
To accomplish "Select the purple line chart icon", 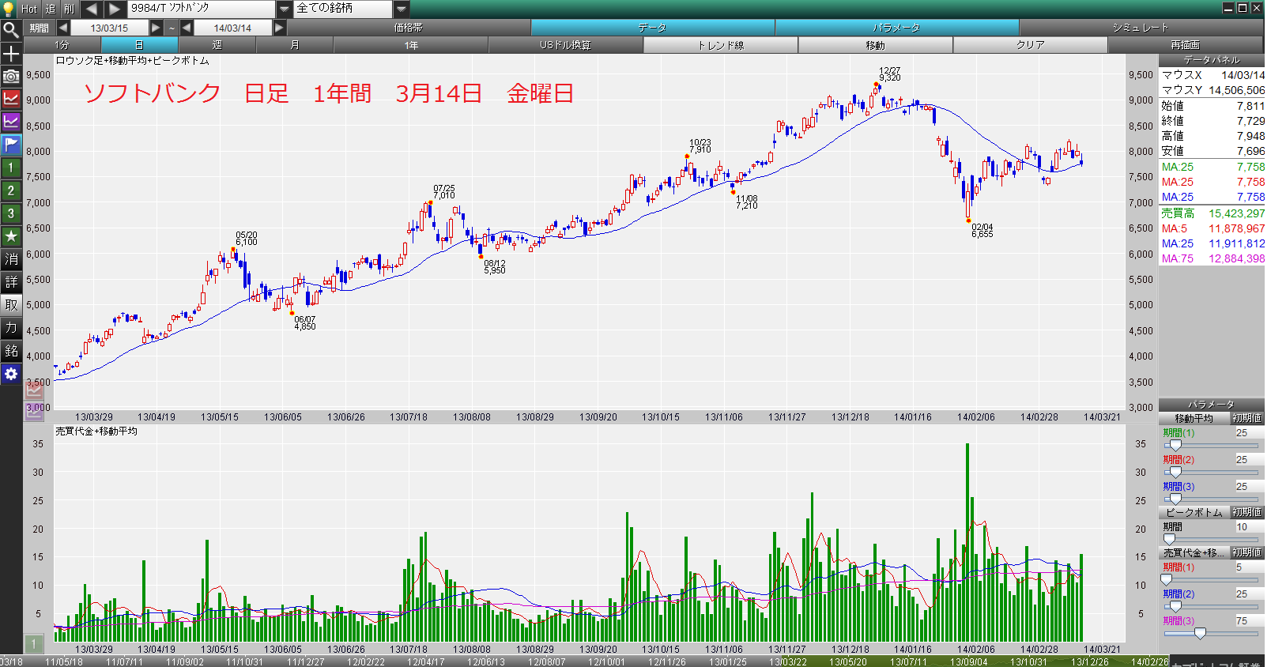I will pyautogui.click(x=11, y=122).
